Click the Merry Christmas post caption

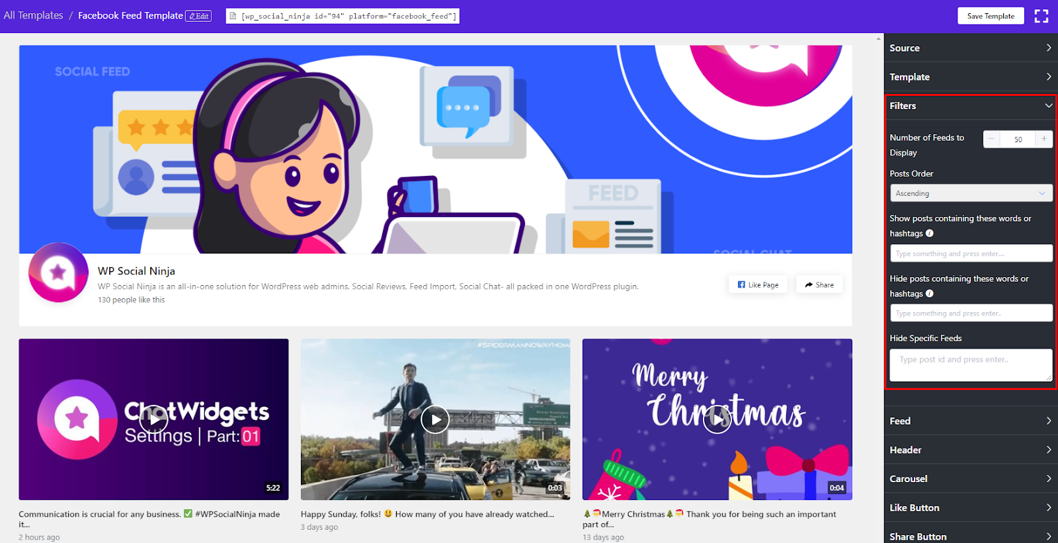pyautogui.click(x=710, y=519)
